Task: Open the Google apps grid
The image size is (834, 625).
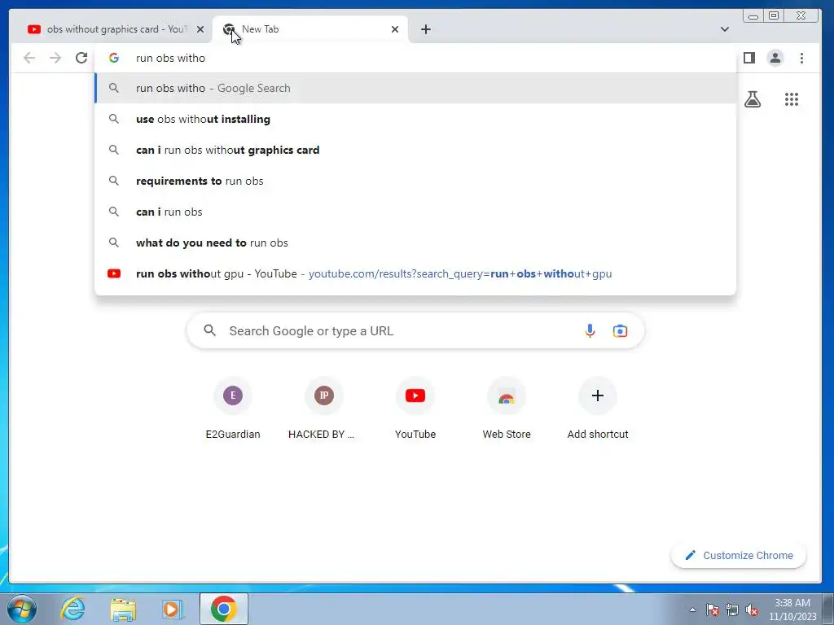Action: click(x=792, y=99)
